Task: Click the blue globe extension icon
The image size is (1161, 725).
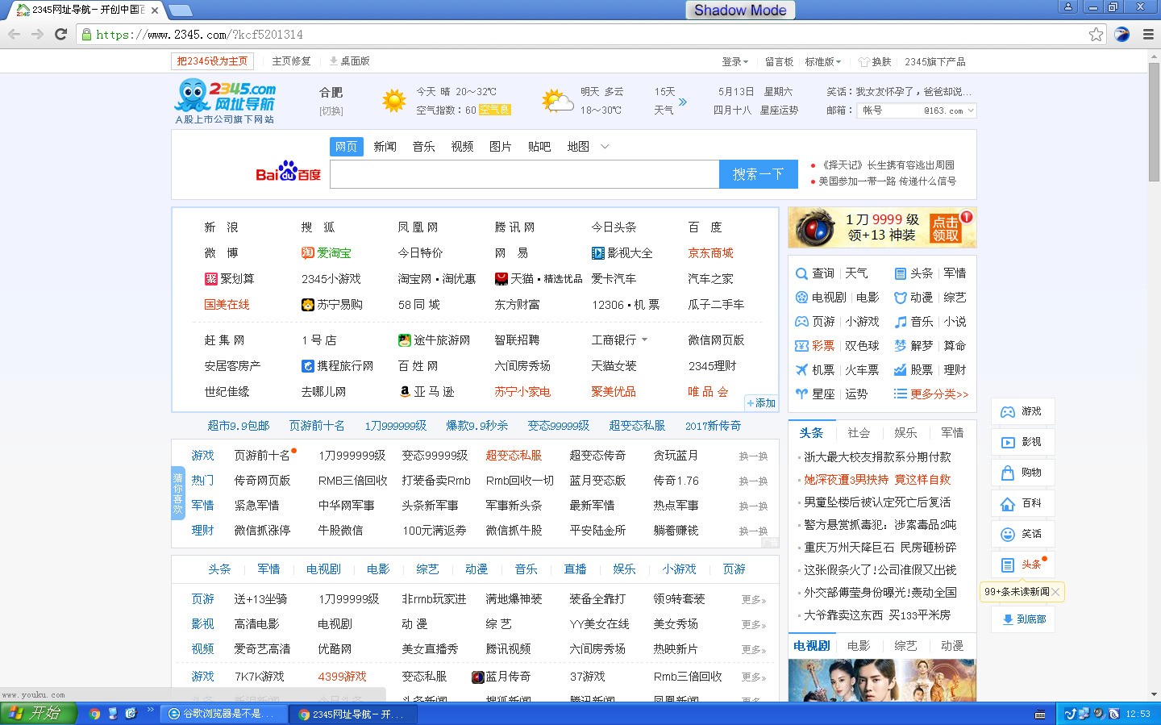Action: tap(1121, 34)
